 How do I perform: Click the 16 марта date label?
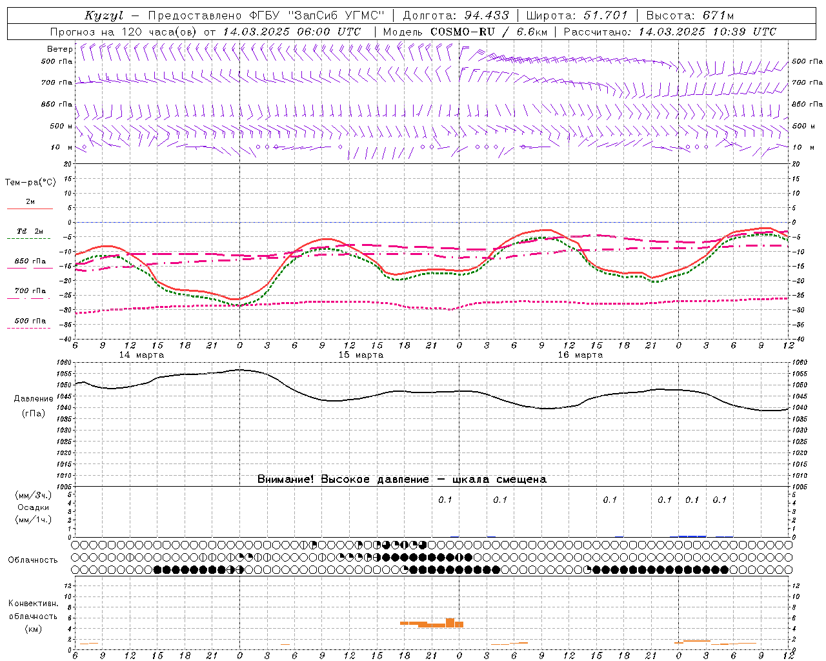581,355
